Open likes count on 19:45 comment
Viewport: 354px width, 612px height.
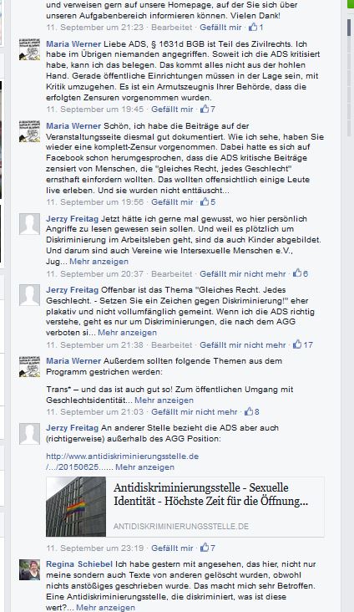(208, 110)
